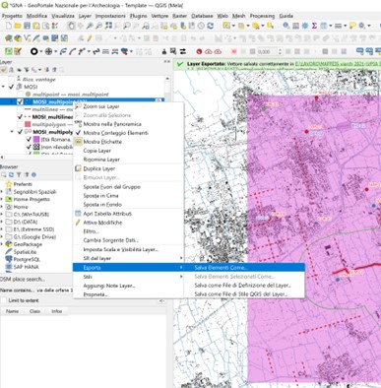The image size is (381, 388).
Task: Click the Class column header
Action: click(x=34, y=311)
